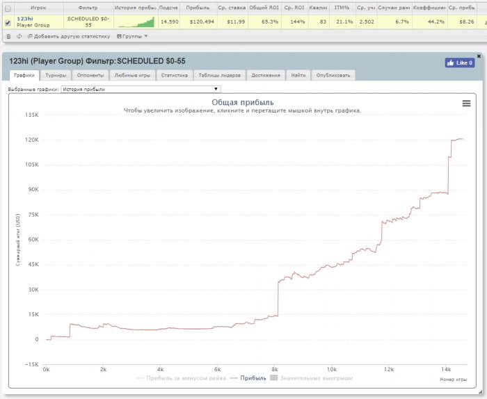Switch to the Турниры tab
This screenshot has width=487, height=399.
coord(56,75)
